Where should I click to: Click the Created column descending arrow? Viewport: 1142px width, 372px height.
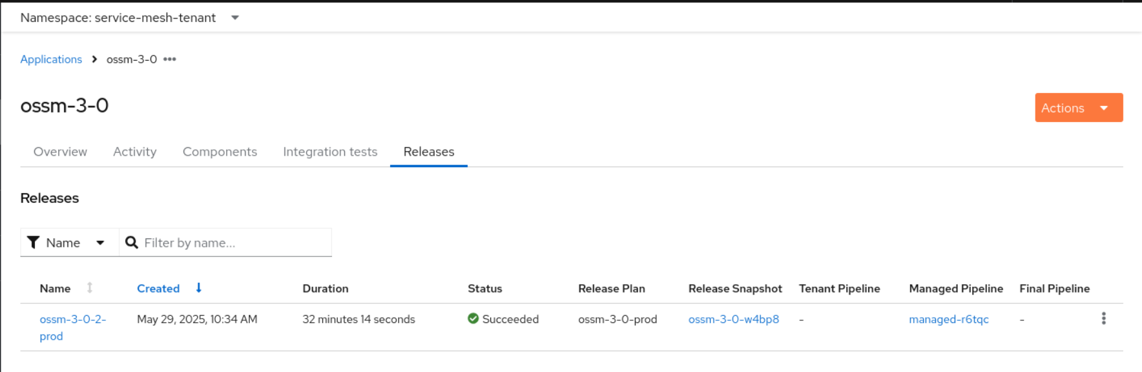click(x=199, y=288)
